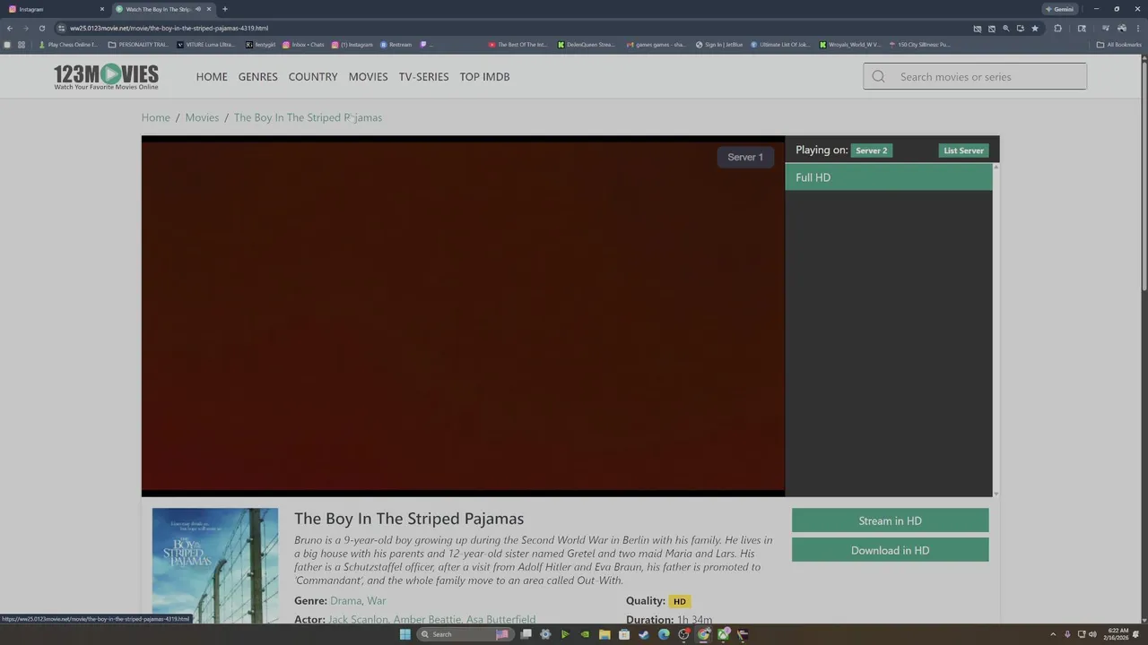This screenshot has width=1148, height=645.
Task: Click the taskbar Search box
Action: click(x=465, y=634)
